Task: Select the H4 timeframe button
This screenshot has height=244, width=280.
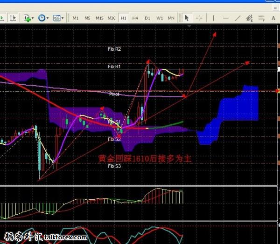Action: (135, 18)
